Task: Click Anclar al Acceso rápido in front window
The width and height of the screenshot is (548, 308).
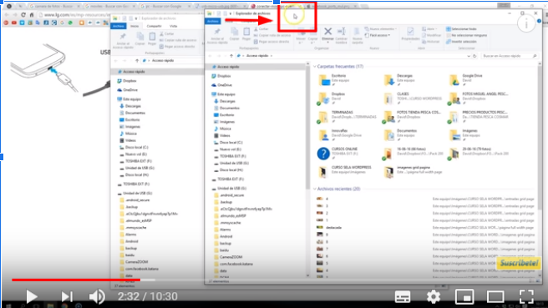Action: pos(217,36)
